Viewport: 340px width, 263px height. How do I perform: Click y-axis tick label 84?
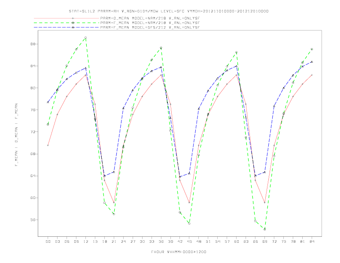coord(33,66)
